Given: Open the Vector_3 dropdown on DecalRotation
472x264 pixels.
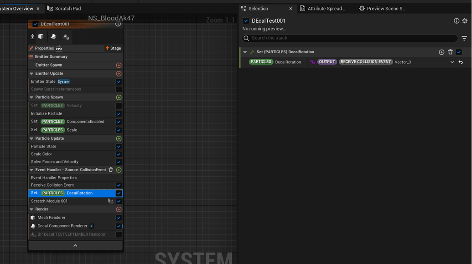Looking at the screenshot, I should [x=451, y=61].
